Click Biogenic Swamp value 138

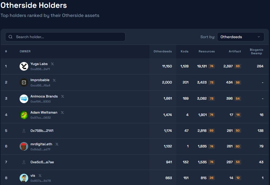(x=260, y=130)
